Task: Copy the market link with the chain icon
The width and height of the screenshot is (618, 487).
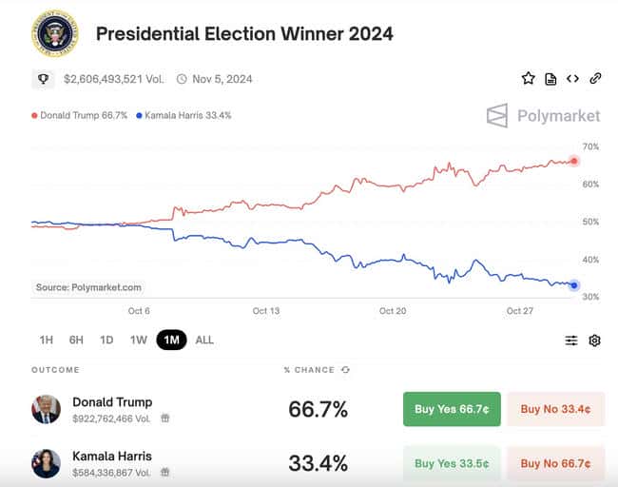Action: 595,79
